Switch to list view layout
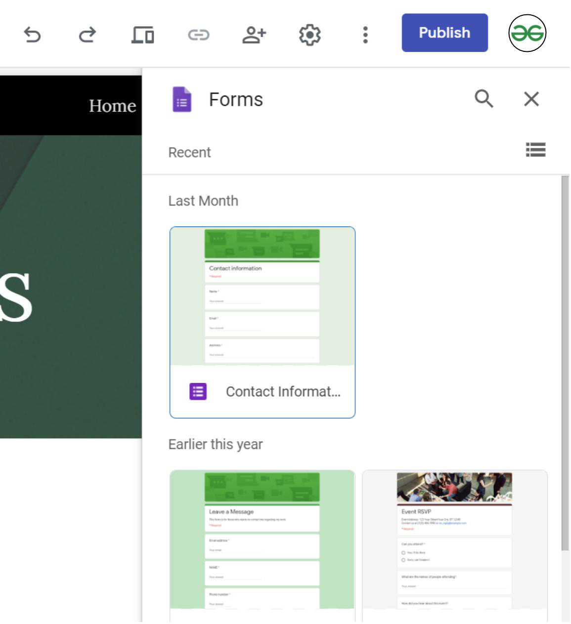 click(x=535, y=150)
